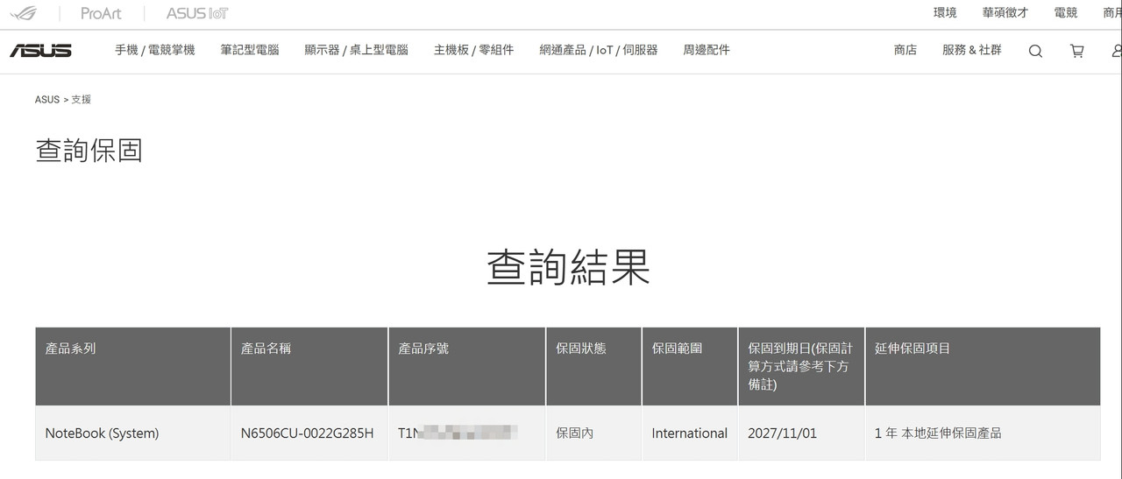Open the 筆記型電腦 menu
This screenshot has width=1122, height=479.
coord(250,50)
